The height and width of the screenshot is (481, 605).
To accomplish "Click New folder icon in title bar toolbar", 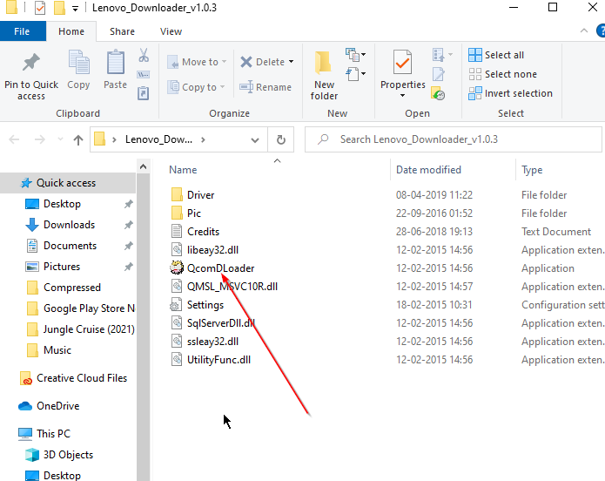I will pyautogui.click(x=59, y=8).
